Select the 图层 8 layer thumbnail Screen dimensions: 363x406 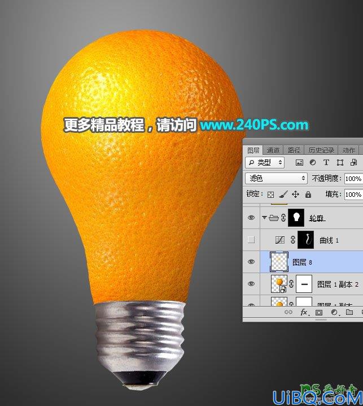(279, 262)
